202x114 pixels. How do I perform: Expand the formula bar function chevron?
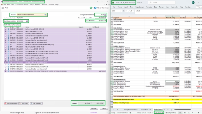[x=133, y=11]
